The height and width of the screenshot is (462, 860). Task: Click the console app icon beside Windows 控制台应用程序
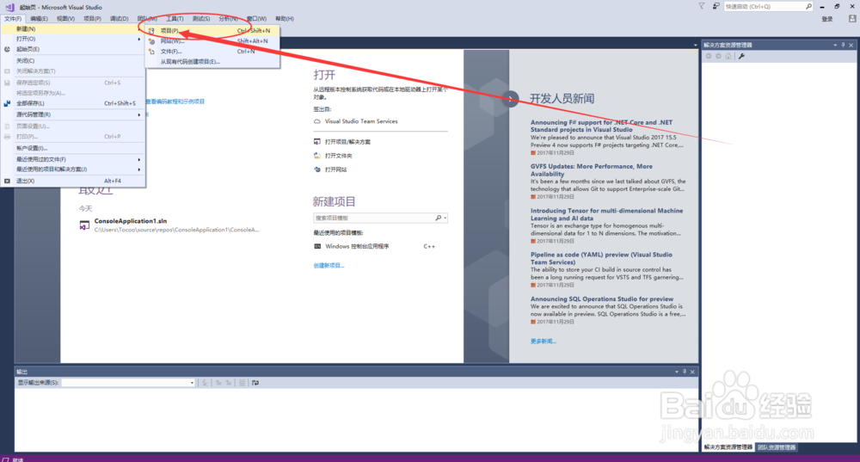[317, 246]
